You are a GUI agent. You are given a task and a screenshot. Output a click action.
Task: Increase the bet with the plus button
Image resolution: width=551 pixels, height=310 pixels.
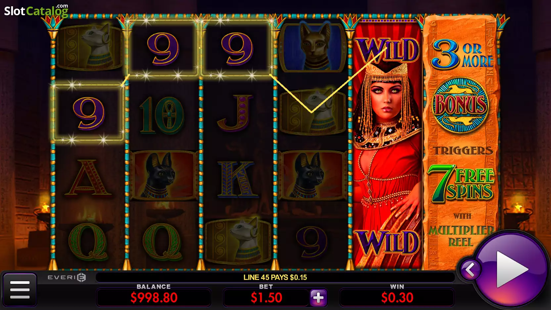pyautogui.click(x=318, y=297)
